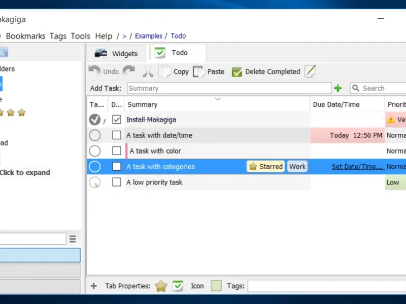Viewport: 406px width, 304px height.
Task: Click the sidebar filter text field
Action: click(33, 239)
